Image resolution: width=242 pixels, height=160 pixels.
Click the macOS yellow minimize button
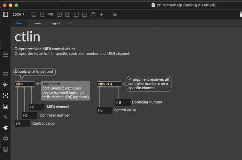click(11, 5)
